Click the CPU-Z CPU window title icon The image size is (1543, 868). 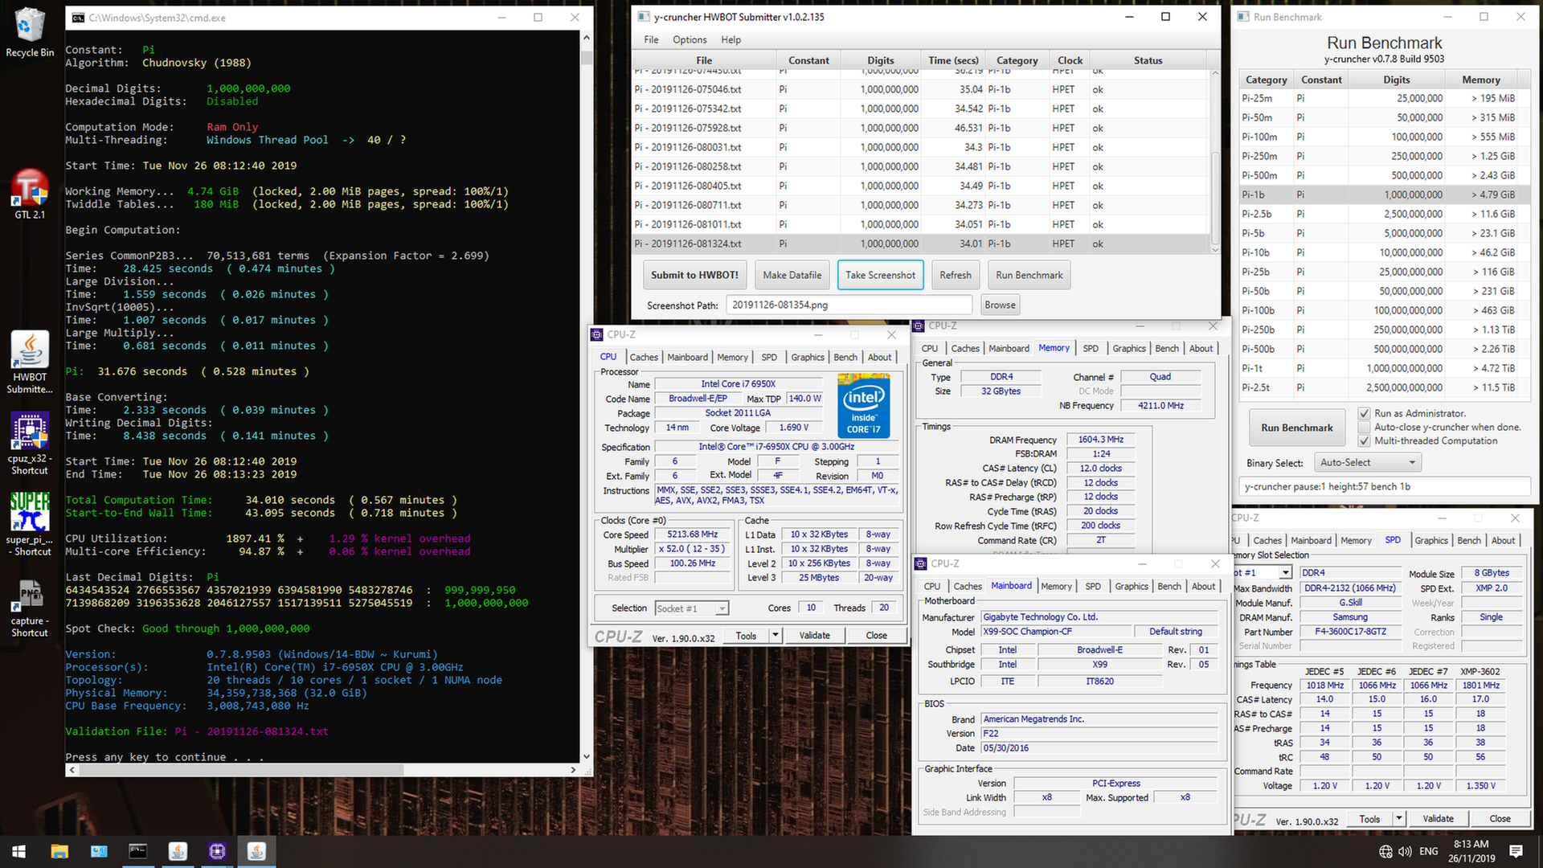point(597,334)
